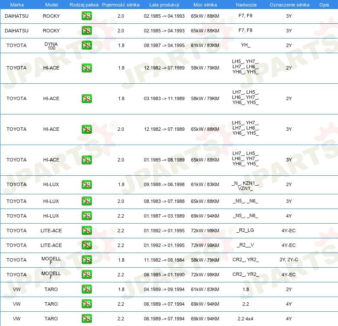Click the fuel icon in the LITE-ACE _R2_LG row
338x326 pixels.
pyautogui.click(x=86, y=231)
